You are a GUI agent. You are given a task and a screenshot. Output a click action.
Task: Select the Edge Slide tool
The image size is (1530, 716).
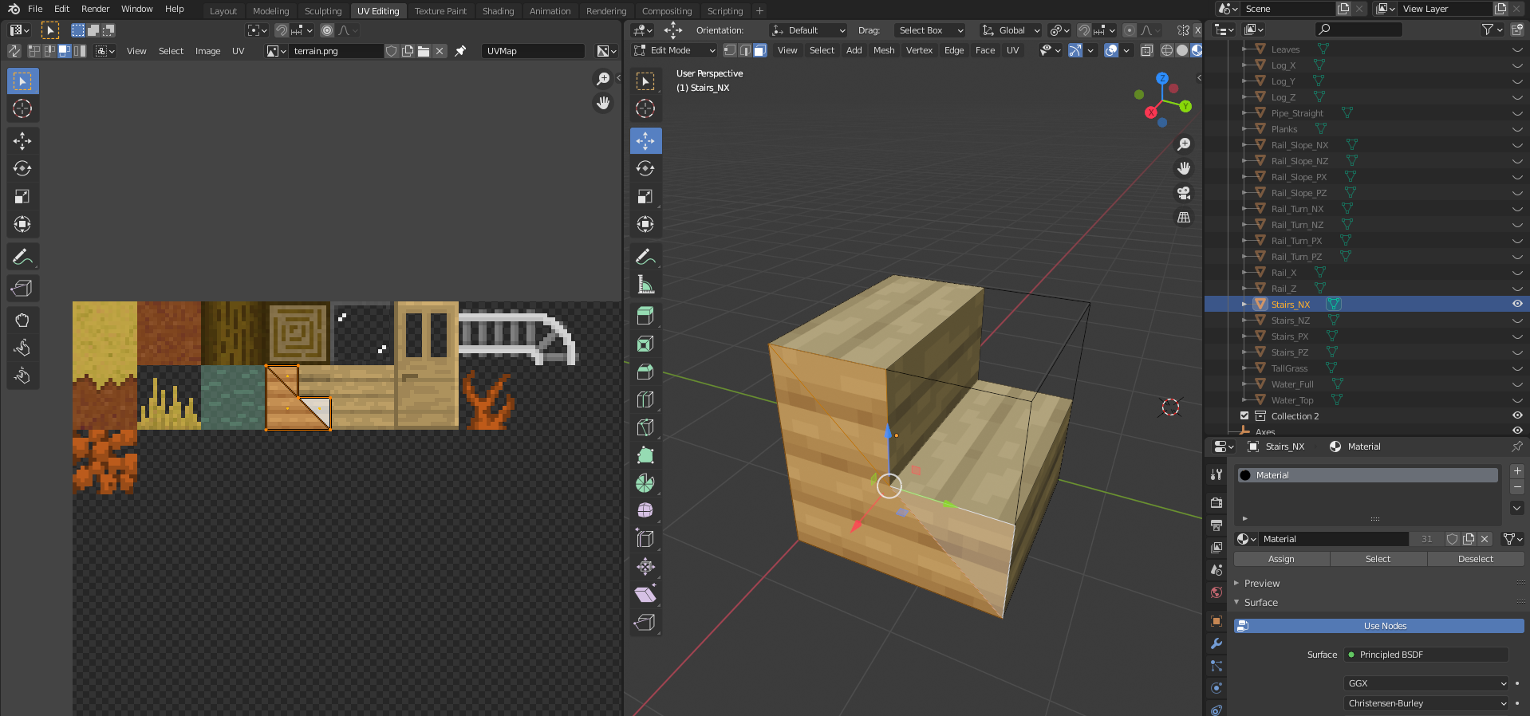645,539
